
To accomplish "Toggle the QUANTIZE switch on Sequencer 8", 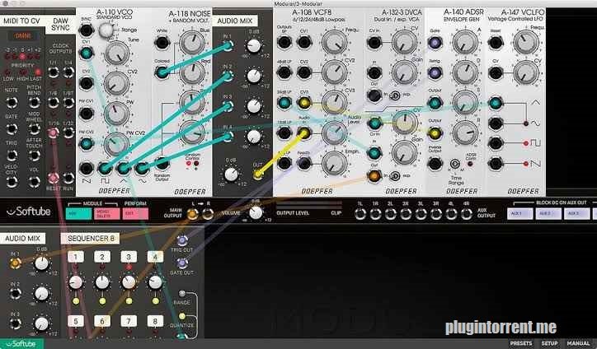I will coord(182,316).
